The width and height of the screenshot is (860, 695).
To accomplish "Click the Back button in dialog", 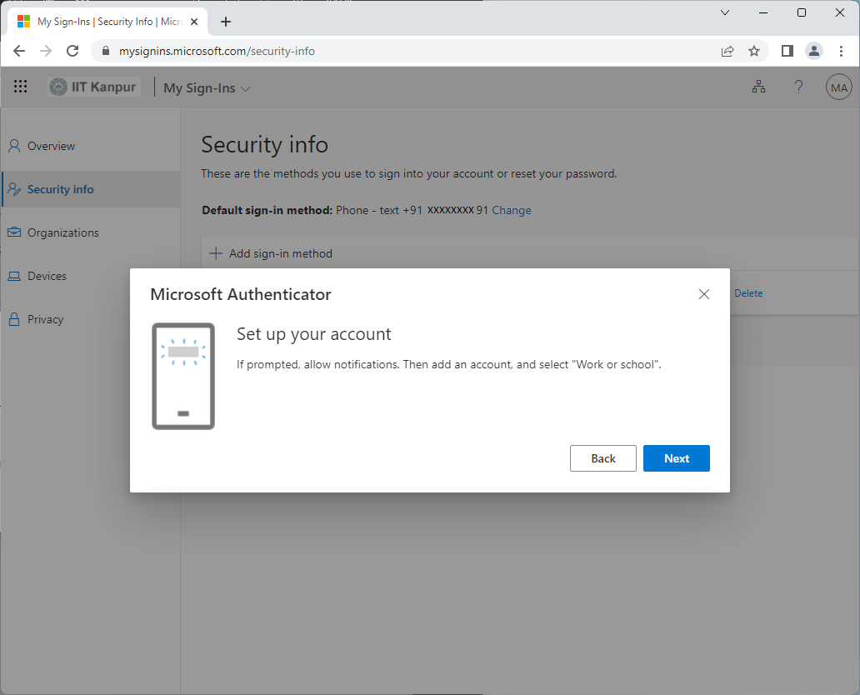I will (602, 458).
